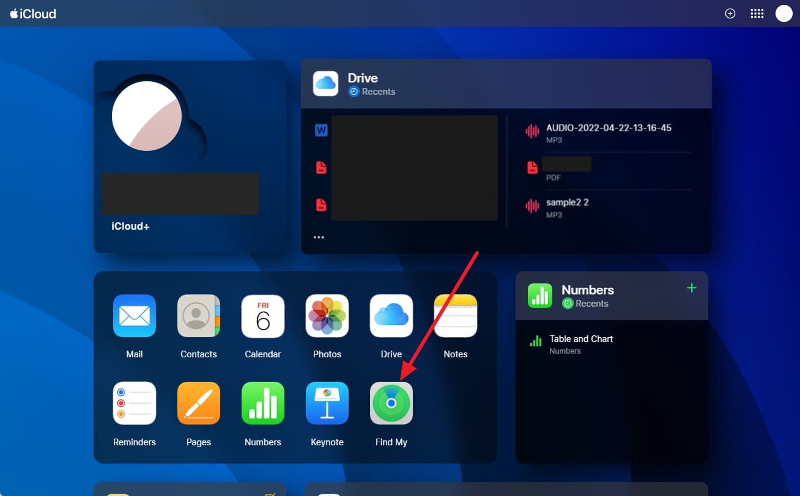Open Numbers from the apps grid
This screenshot has height=496, width=800.
pos(263,403)
